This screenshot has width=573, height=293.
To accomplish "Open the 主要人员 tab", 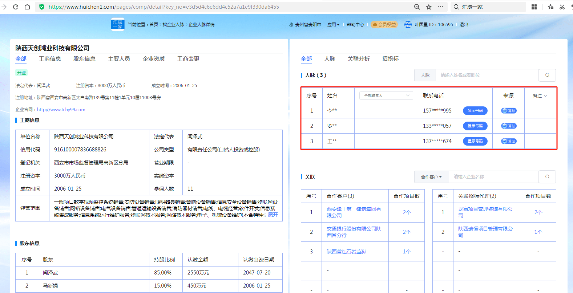I will [x=119, y=58].
